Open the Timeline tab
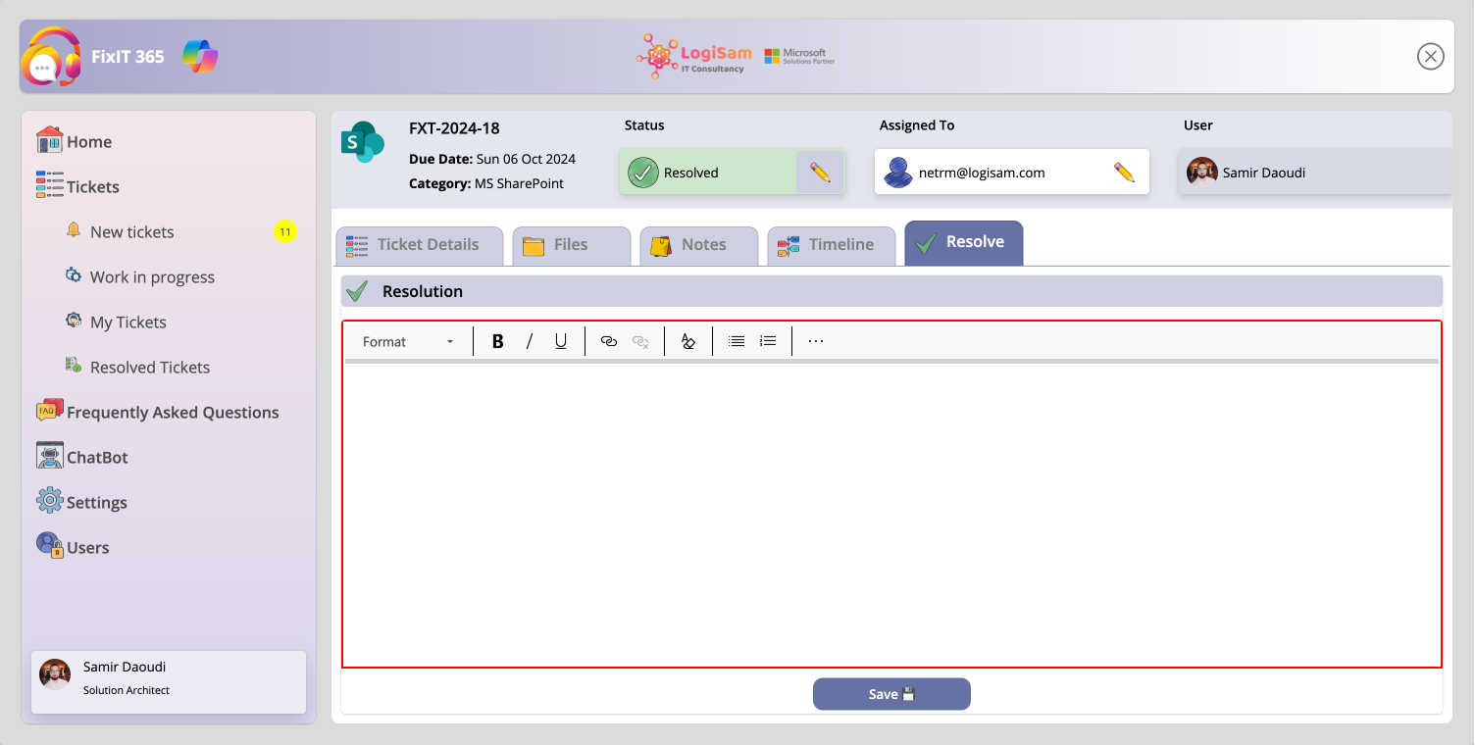1475x746 pixels. pos(832,245)
